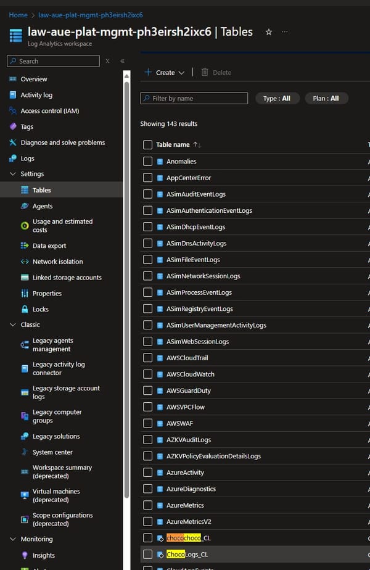The height and width of the screenshot is (570, 370).
Task: Focus the Filter by name field
Action: click(194, 99)
